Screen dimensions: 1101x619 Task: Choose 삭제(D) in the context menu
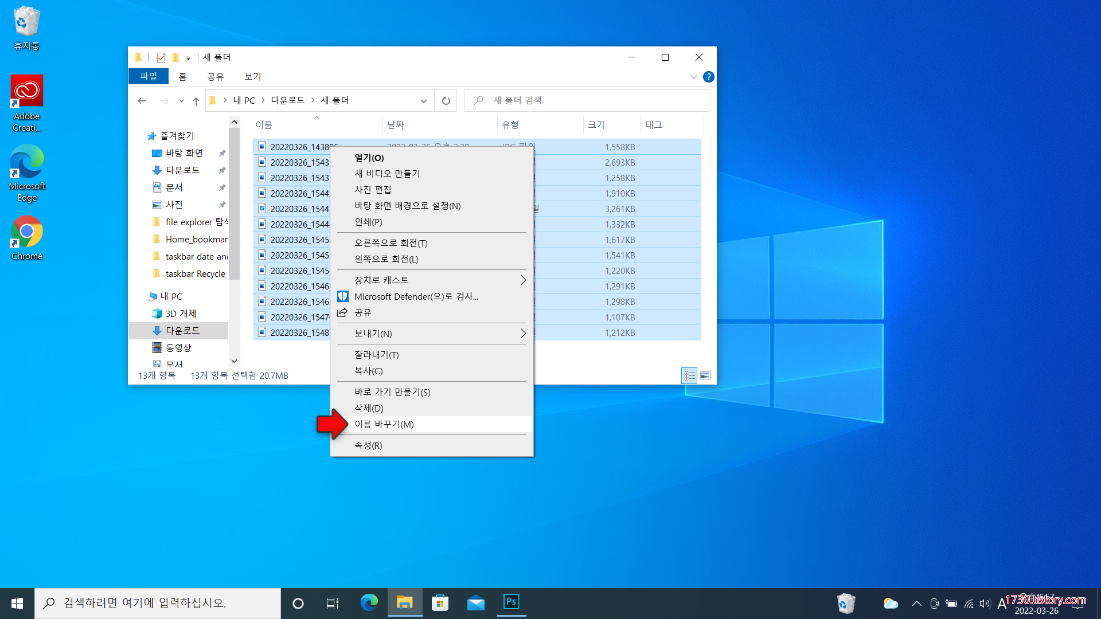[x=369, y=408]
